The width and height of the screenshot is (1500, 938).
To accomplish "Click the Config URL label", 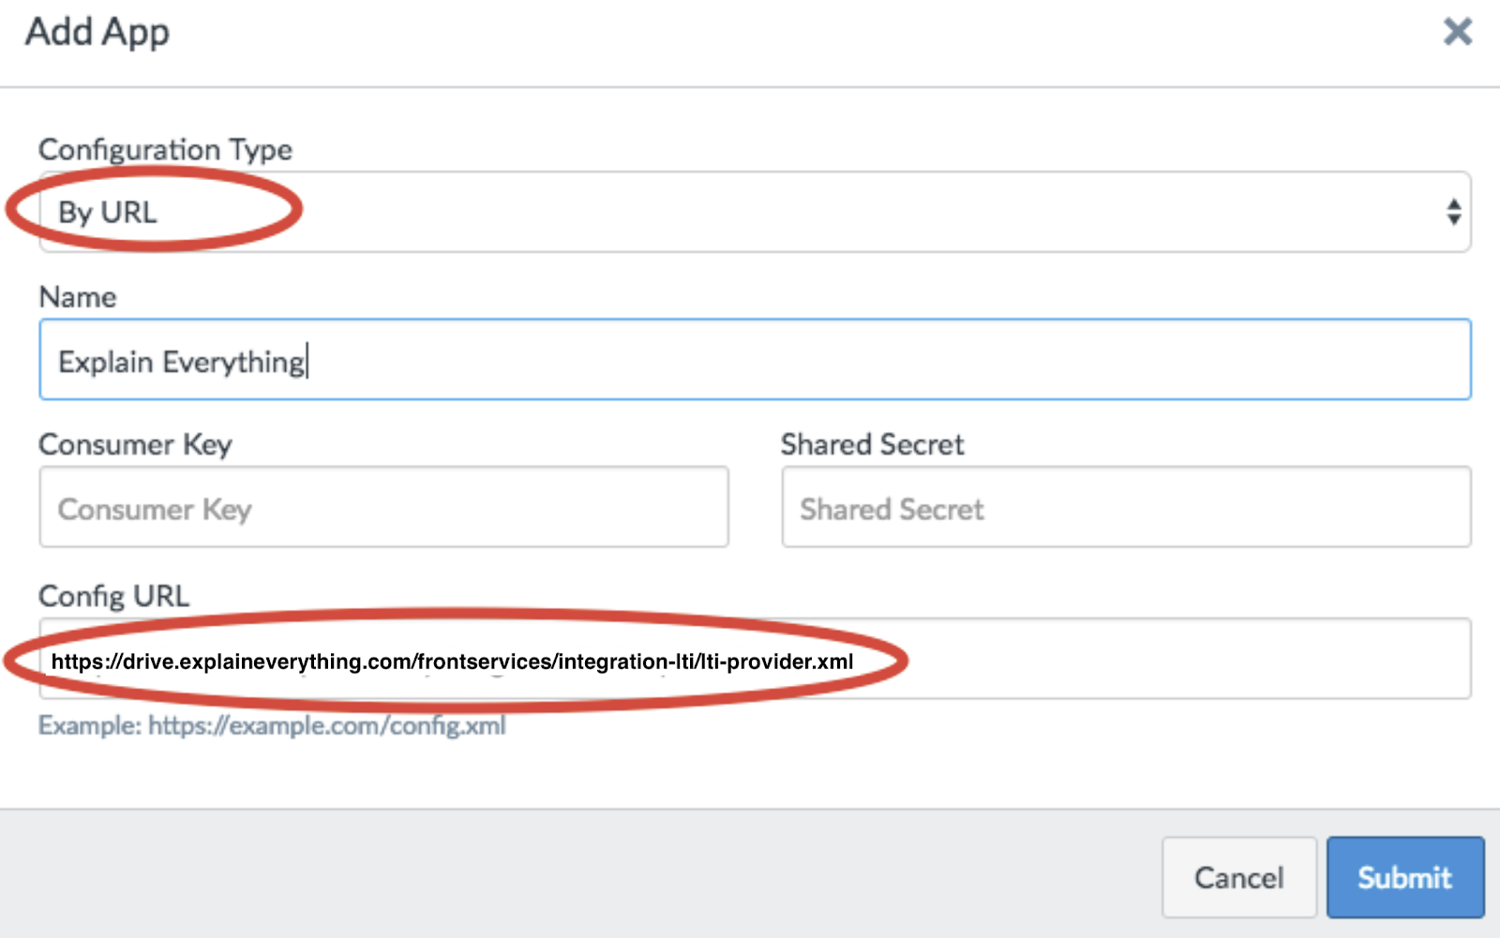I will coord(113,596).
